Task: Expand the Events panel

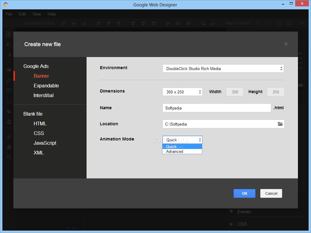Action: point(244,211)
